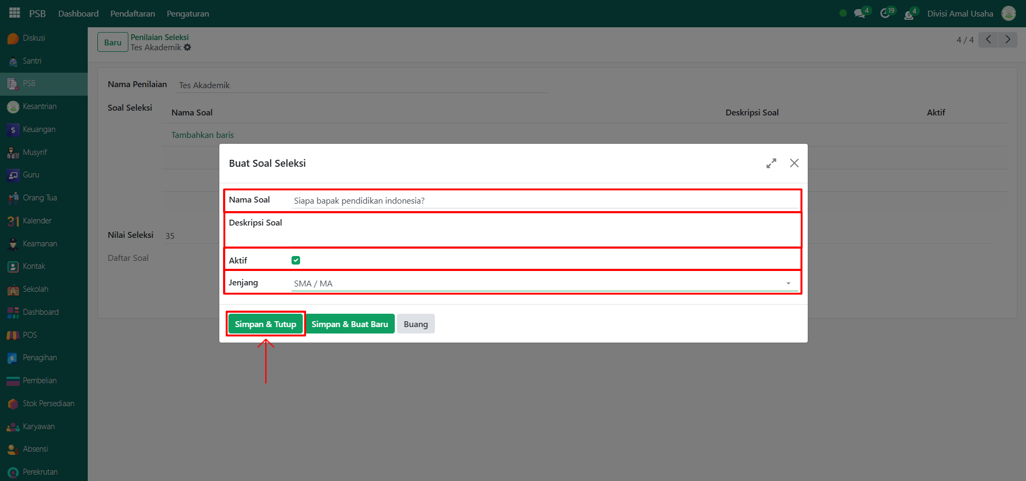Toggle the Aktif checkbox
The width and height of the screenshot is (1026, 481).
(296, 260)
